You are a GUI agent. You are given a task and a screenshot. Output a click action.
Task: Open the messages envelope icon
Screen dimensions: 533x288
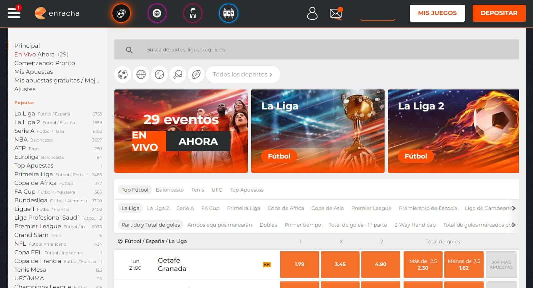pos(336,13)
